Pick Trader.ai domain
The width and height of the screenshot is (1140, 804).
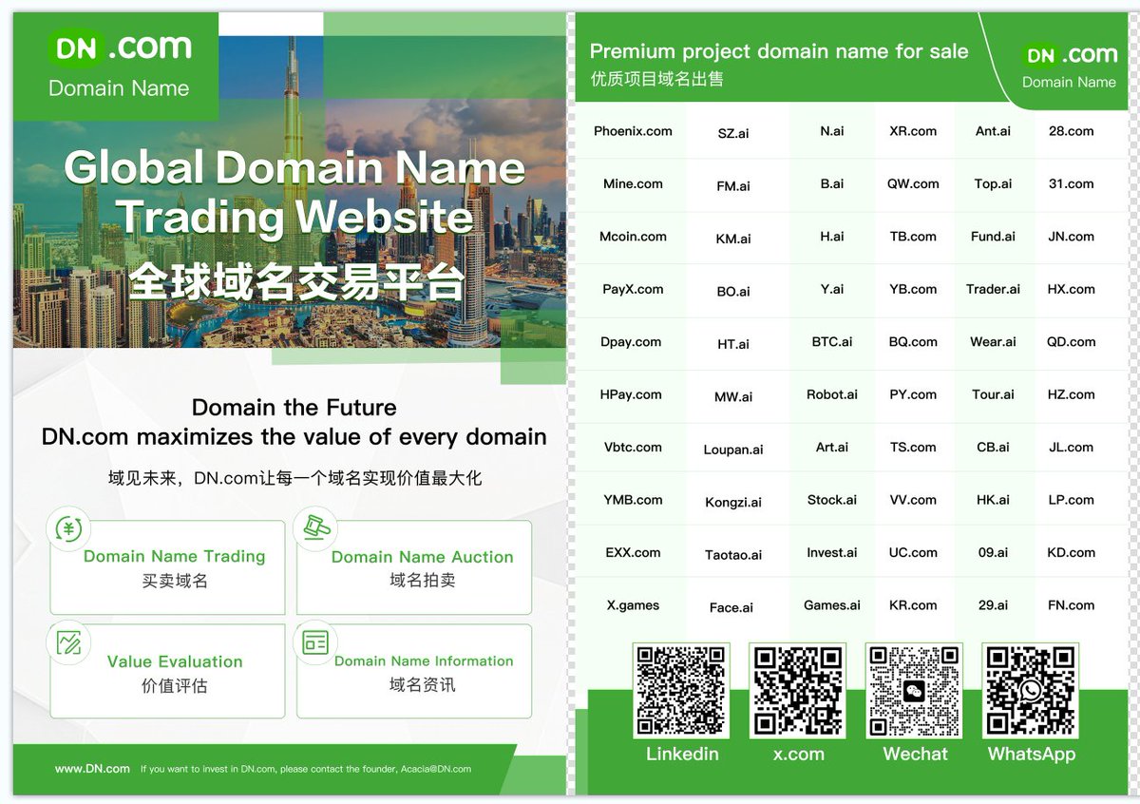(x=993, y=289)
